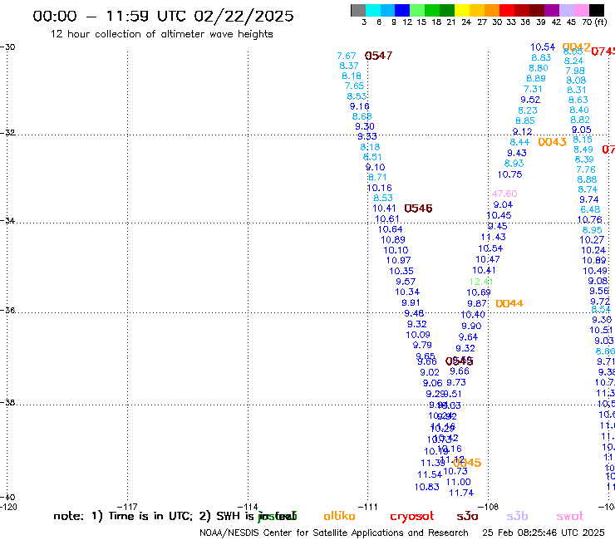Select the 'cryosat' satellite legend label
Image resolution: width=615 pixels, height=540 pixels.
pyautogui.click(x=412, y=517)
